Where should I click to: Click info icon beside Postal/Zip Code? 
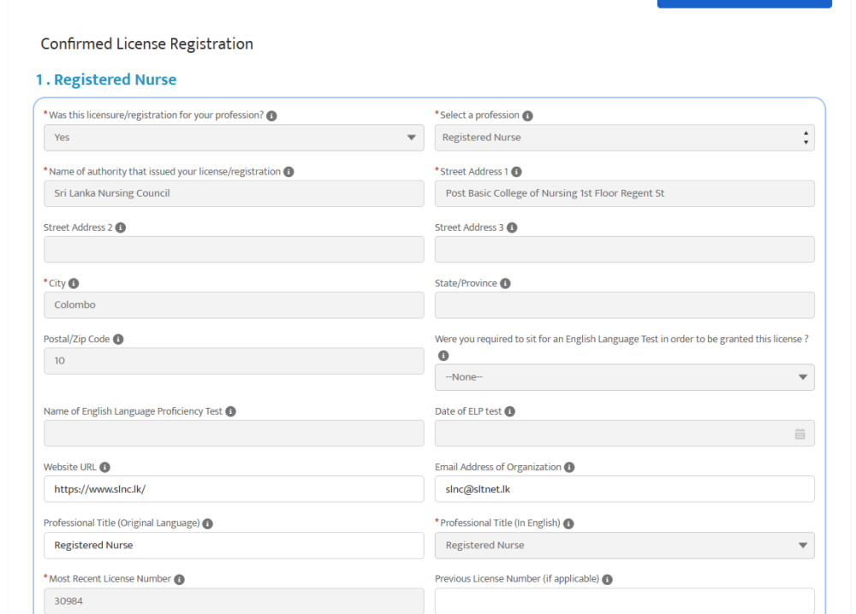118,339
